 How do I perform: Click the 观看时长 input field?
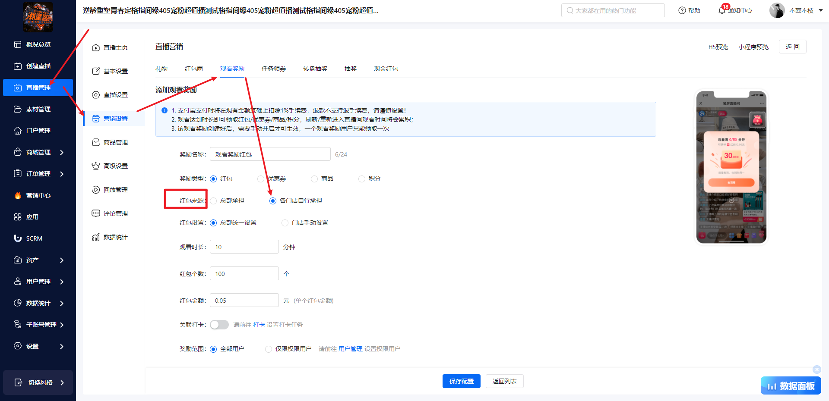point(244,247)
